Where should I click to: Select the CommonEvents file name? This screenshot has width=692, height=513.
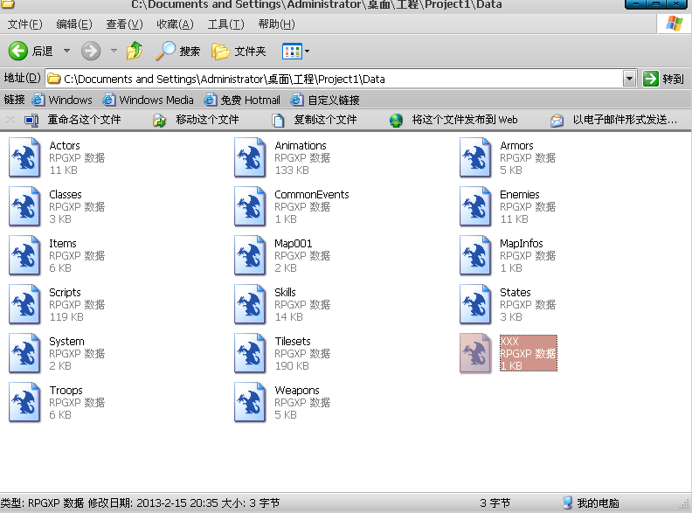[312, 194]
